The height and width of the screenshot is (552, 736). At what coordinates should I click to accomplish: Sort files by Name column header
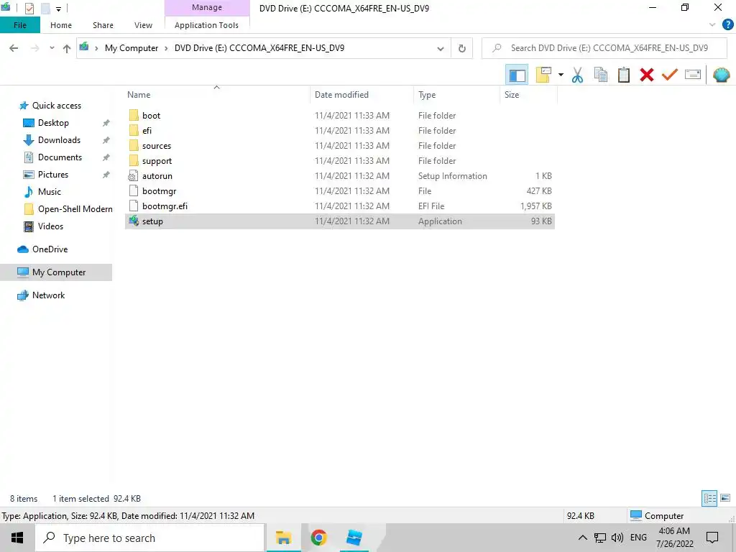[139, 95]
